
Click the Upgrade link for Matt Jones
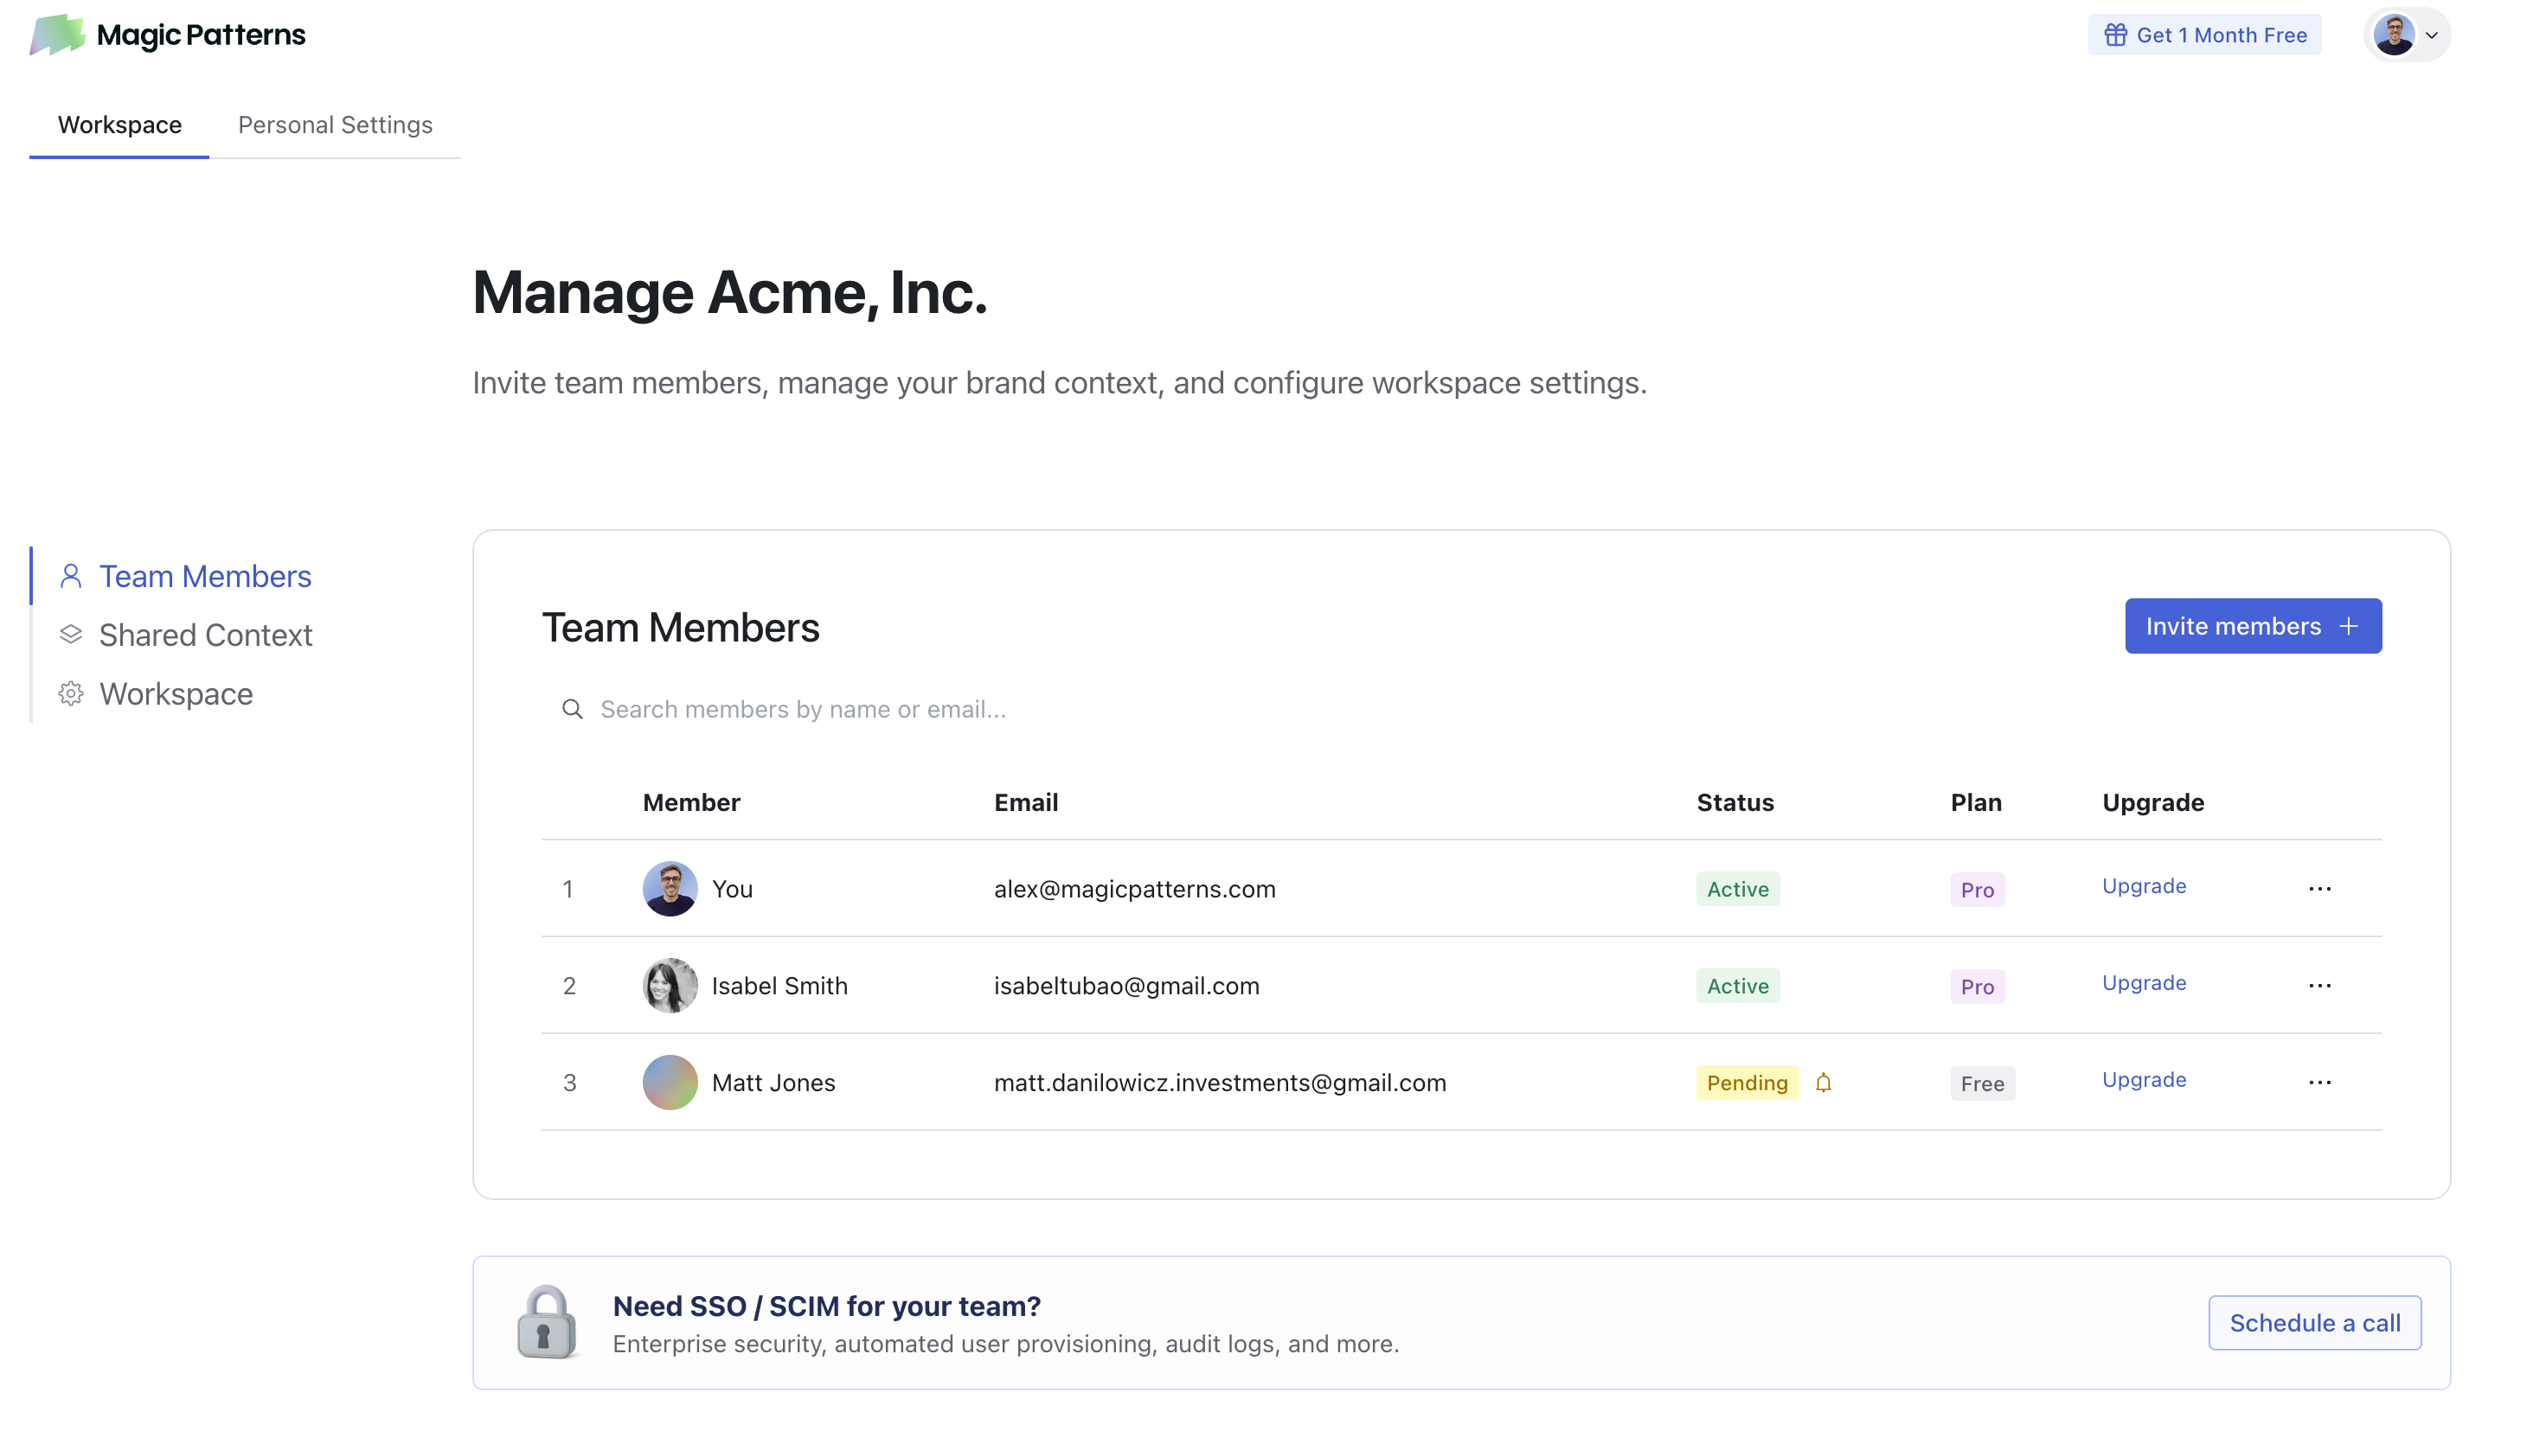click(2144, 1080)
